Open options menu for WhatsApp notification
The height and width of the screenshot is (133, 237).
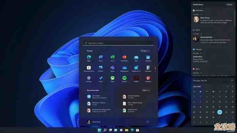[x=201, y=15]
